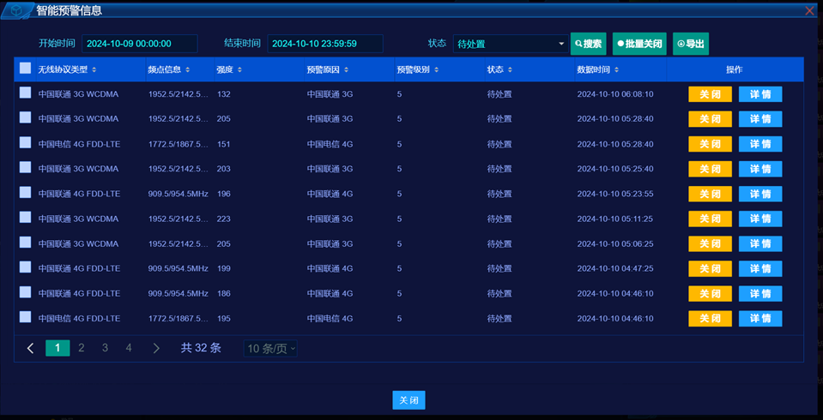
Task: Go to previous page with left arrow
Action: (30, 348)
